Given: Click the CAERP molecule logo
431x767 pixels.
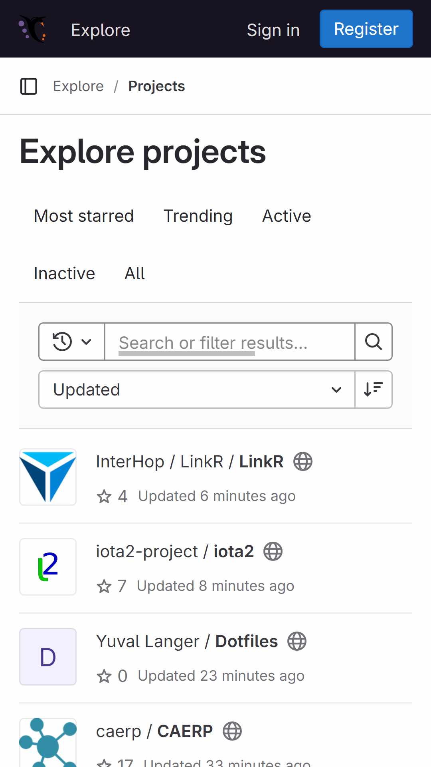Looking at the screenshot, I should 48,742.
